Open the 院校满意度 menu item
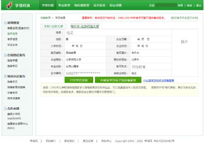Image resolution: width=204 pixels, height=144 pixels. 82,5
